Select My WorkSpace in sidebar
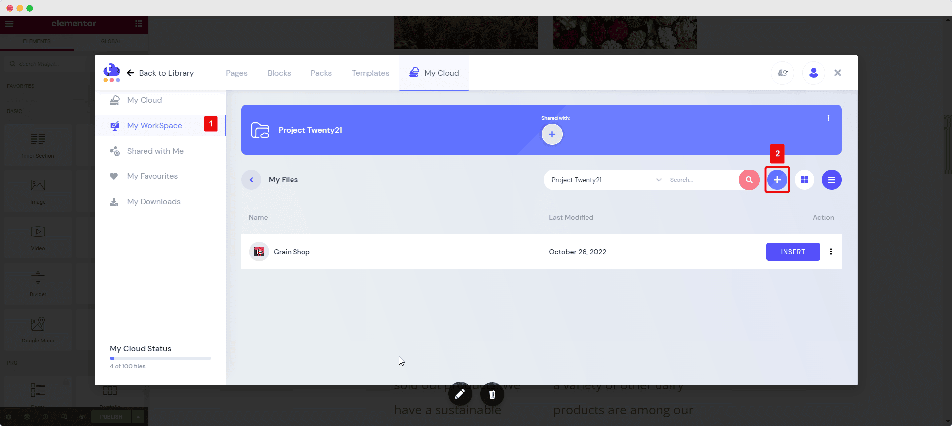The height and width of the screenshot is (426, 952). 160,126
